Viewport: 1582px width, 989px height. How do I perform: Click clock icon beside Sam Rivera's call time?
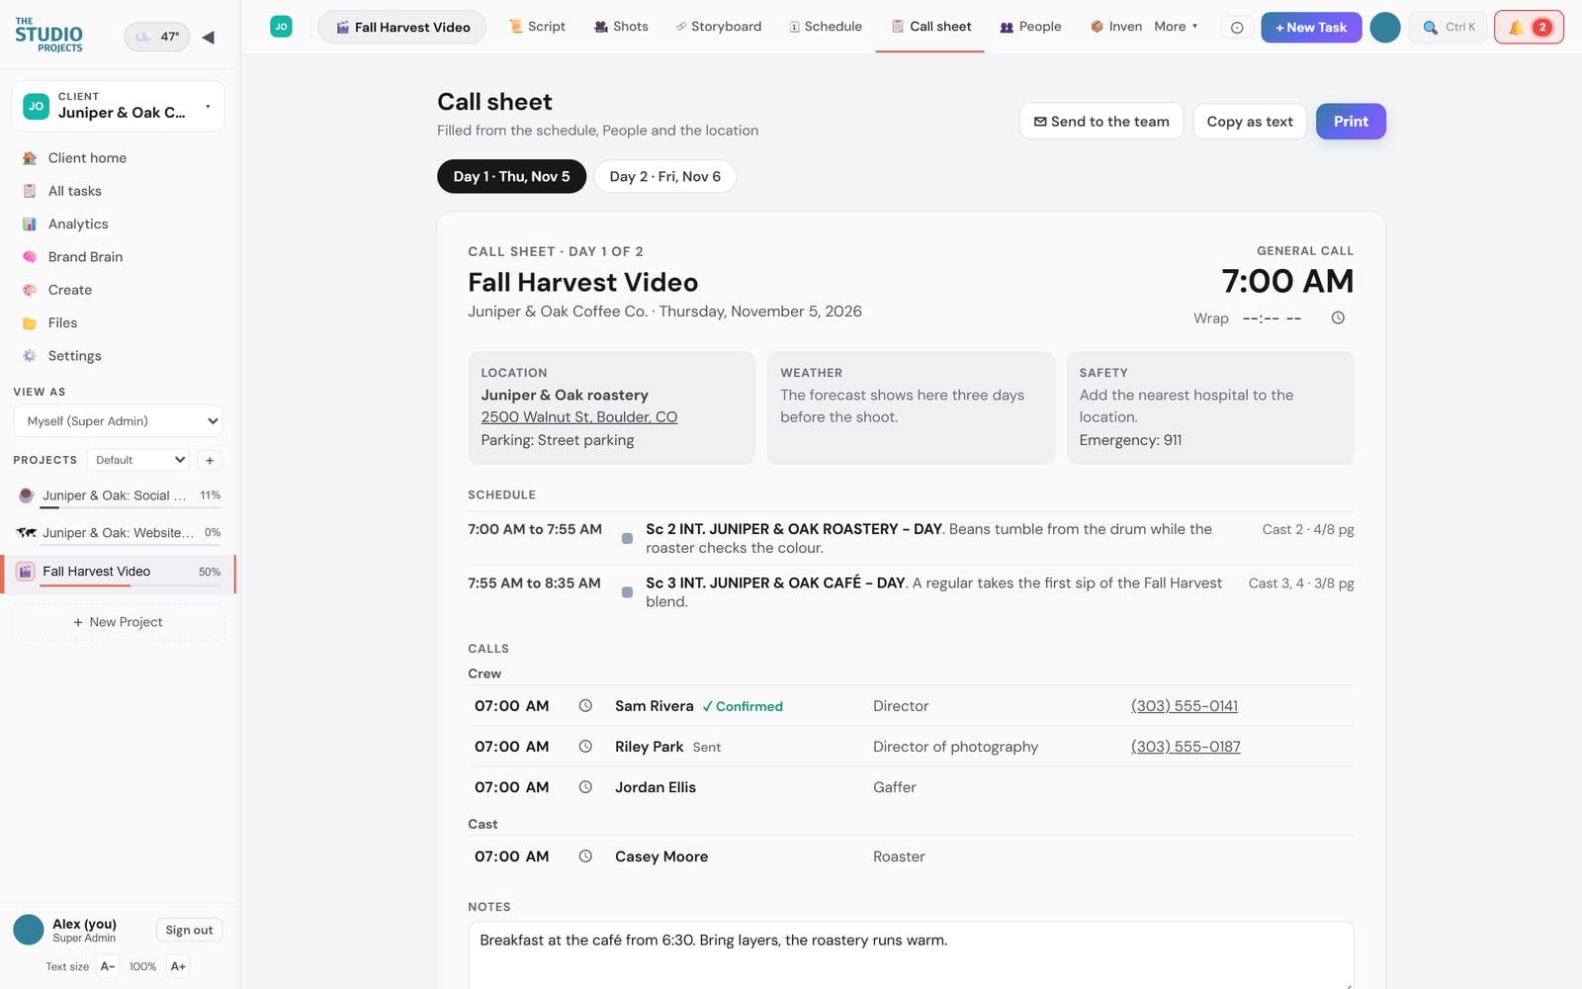pos(585,706)
